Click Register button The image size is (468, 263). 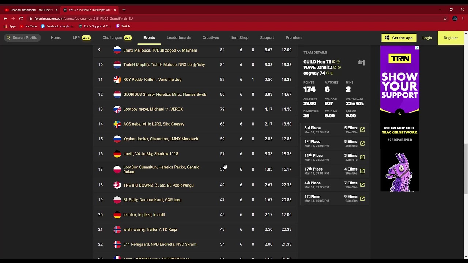[451, 38]
